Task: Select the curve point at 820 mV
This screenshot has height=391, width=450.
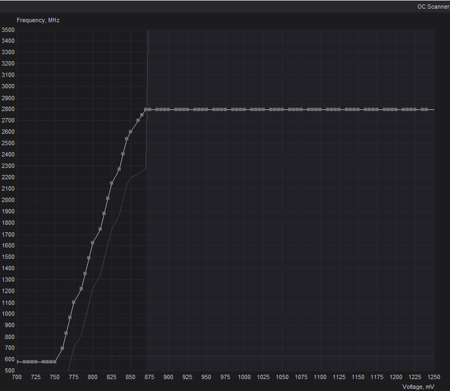Action: tap(107, 198)
